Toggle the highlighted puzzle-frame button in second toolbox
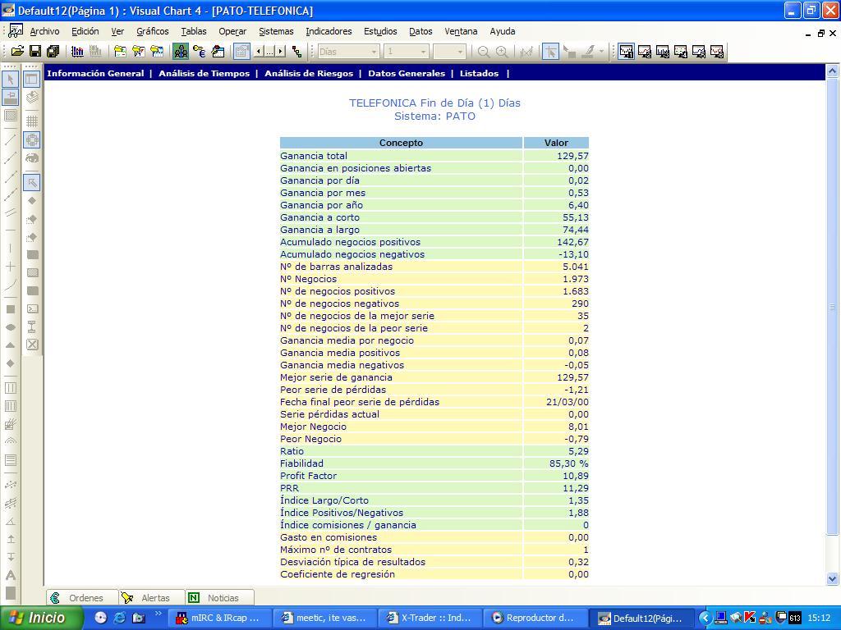The image size is (841, 630). coord(32,139)
